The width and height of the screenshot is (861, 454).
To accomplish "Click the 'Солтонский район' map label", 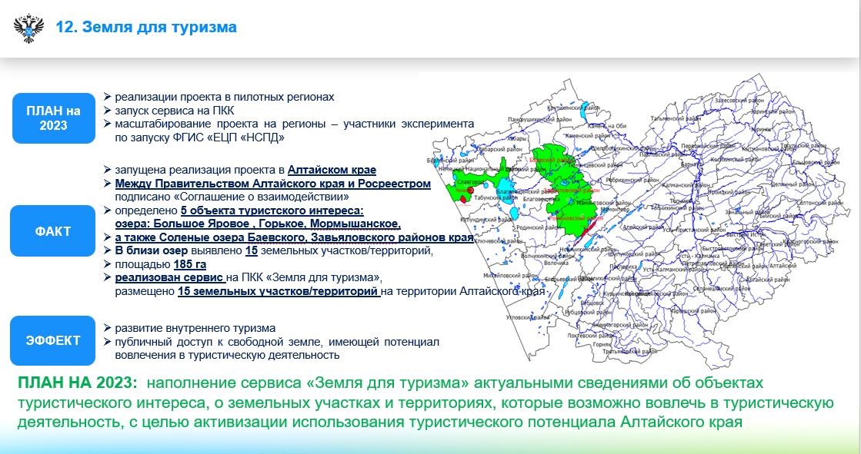I will pos(819,203).
